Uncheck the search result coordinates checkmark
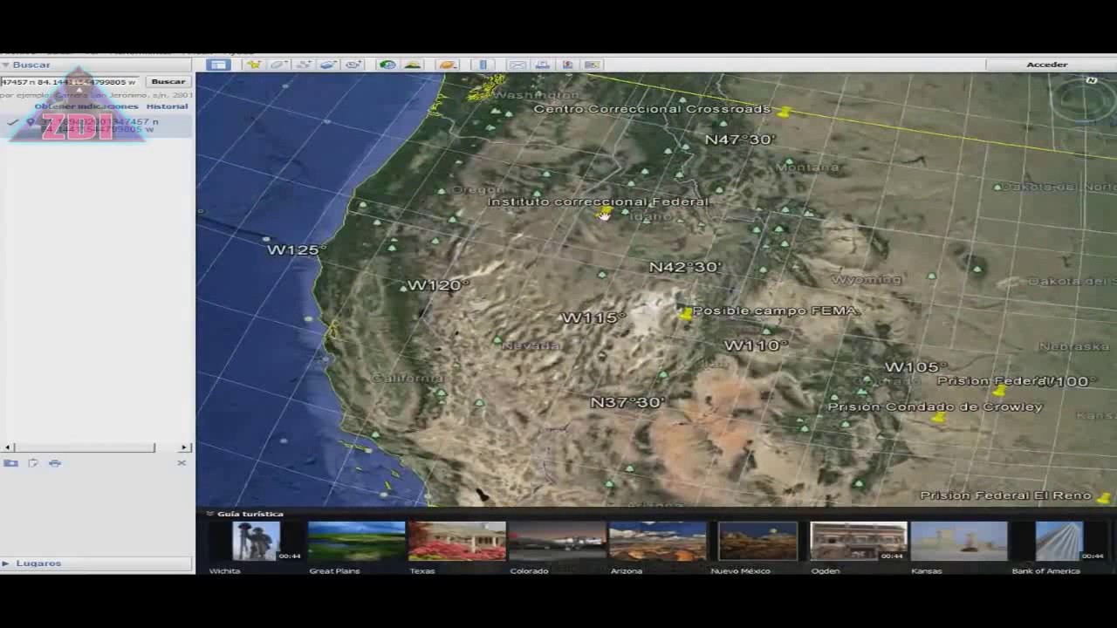 [x=13, y=122]
